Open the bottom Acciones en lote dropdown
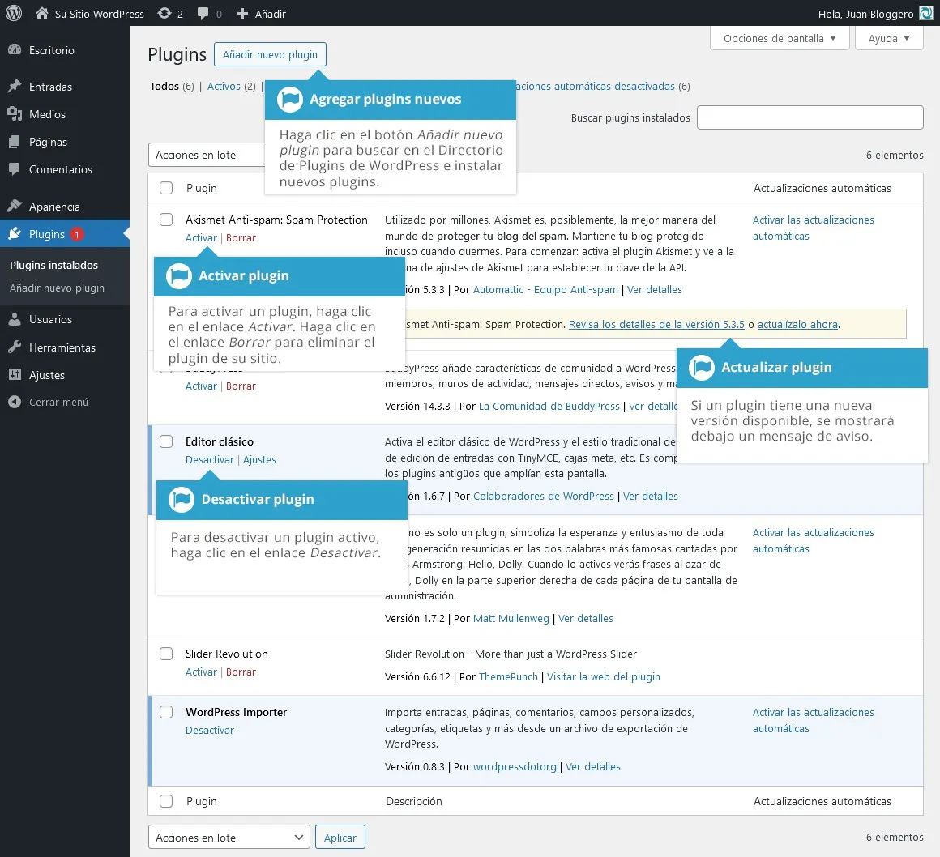940x857 pixels. [229, 838]
